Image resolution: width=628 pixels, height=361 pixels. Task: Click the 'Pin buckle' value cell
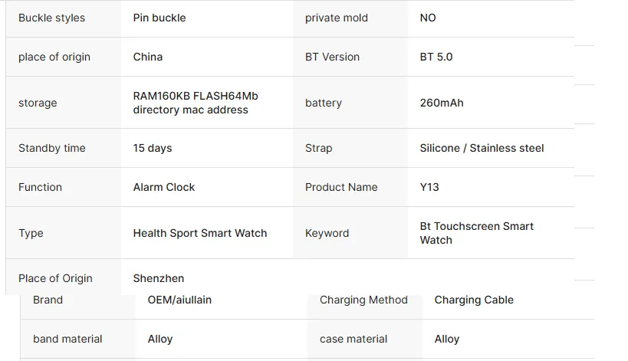click(159, 18)
